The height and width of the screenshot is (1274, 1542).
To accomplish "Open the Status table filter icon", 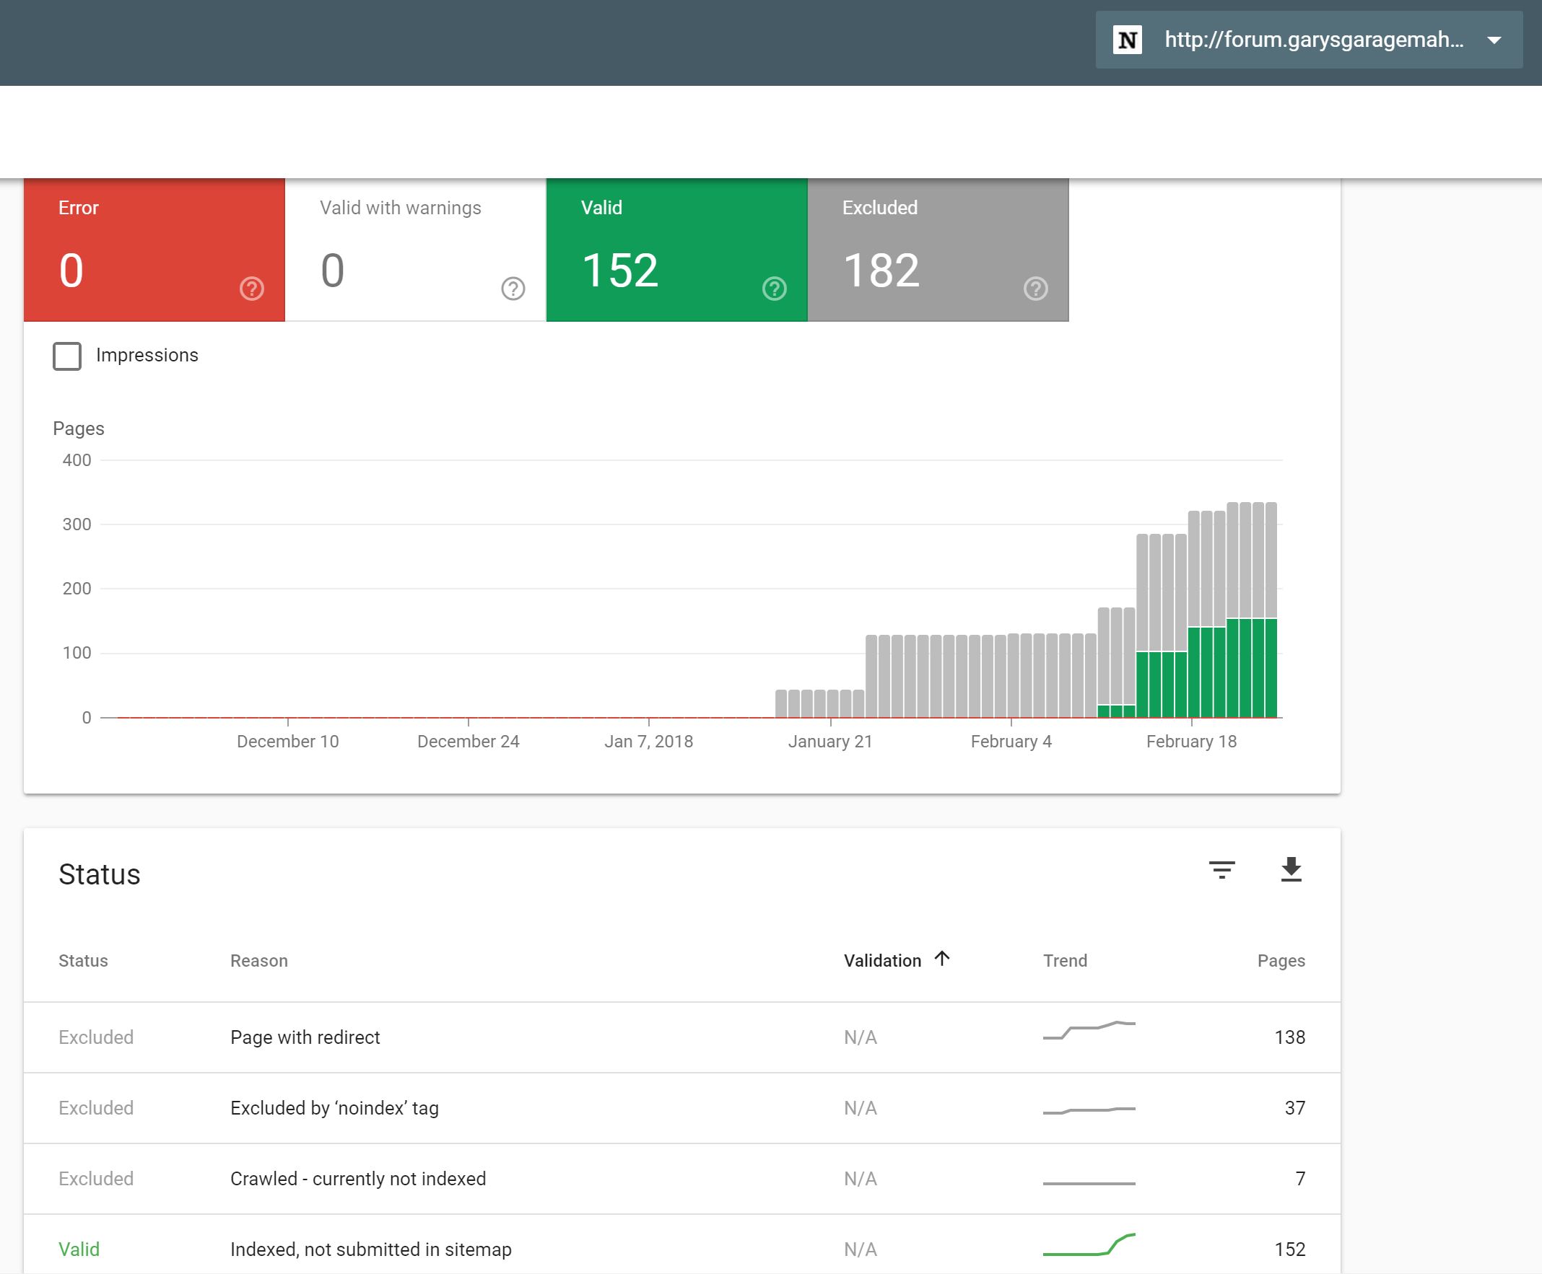I will [1222, 869].
